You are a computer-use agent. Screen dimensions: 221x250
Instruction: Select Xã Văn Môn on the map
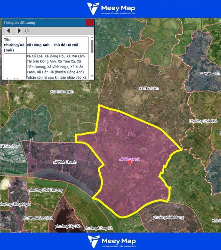pos(209,73)
